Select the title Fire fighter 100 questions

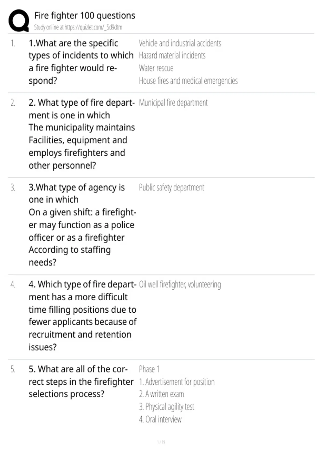(x=85, y=16)
